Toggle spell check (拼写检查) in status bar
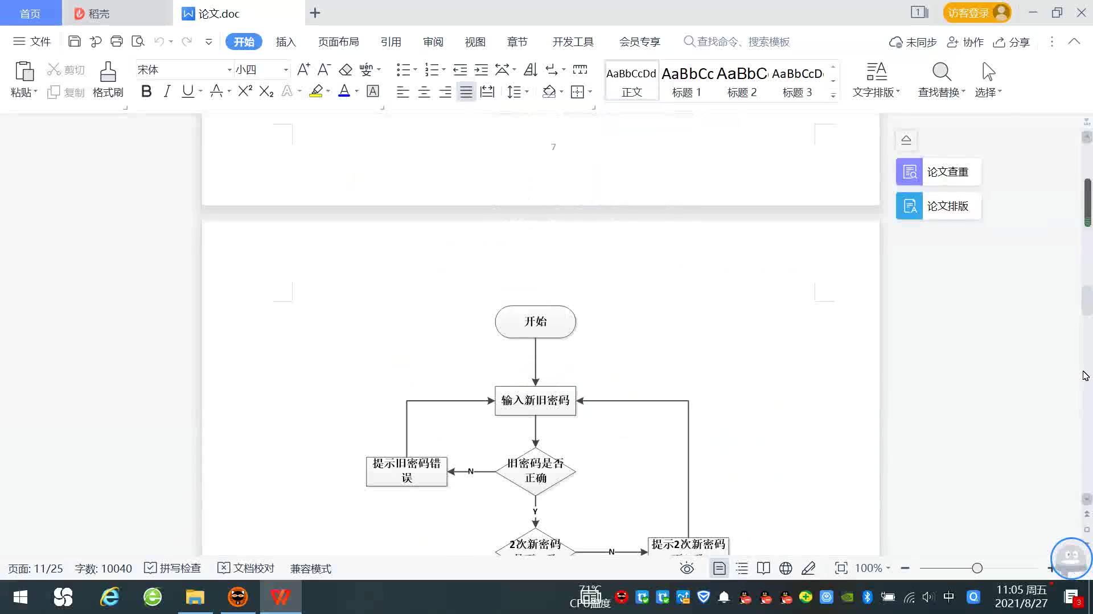This screenshot has width=1093, height=614. point(173,568)
